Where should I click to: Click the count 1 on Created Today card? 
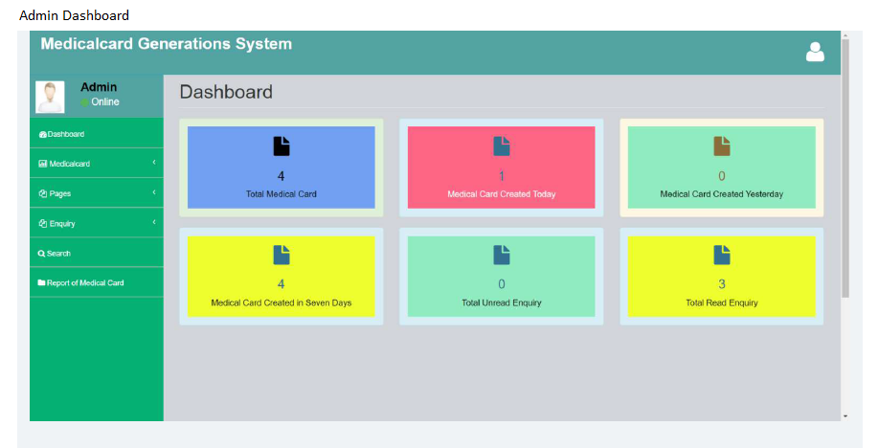tap(501, 176)
